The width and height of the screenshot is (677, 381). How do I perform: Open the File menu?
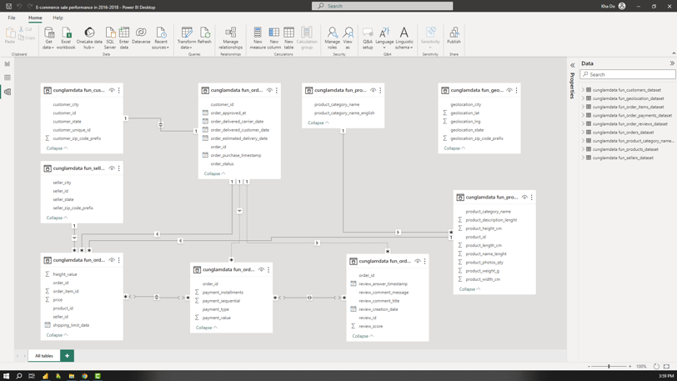(12, 18)
